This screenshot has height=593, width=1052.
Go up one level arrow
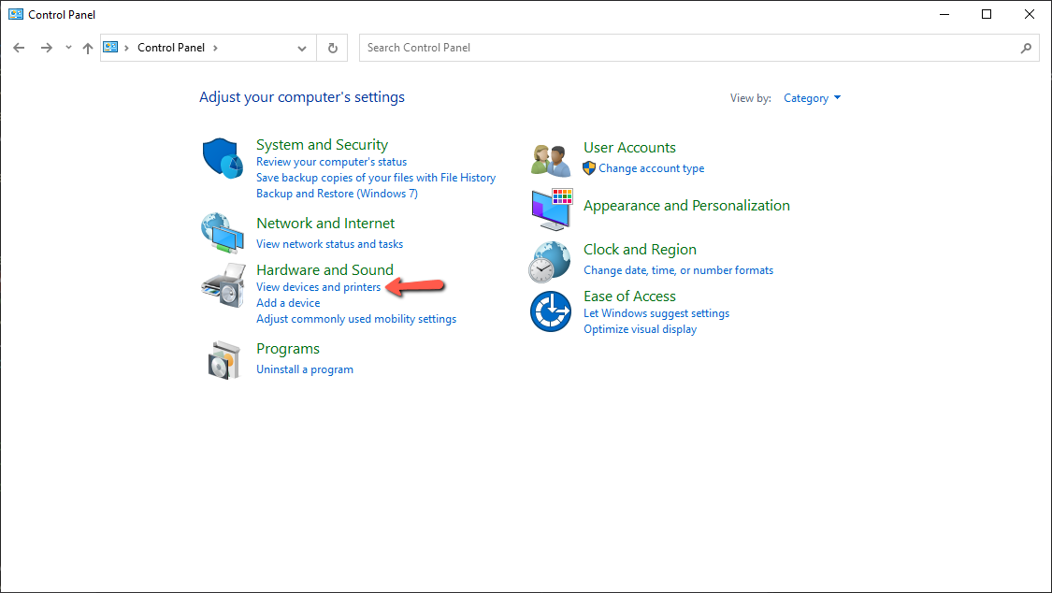click(x=87, y=48)
